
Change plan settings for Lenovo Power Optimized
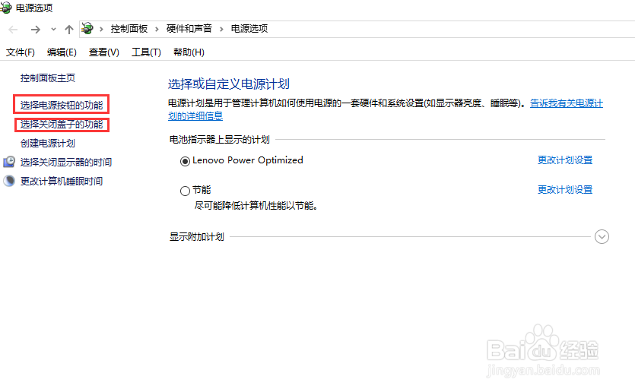tap(565, 160)
